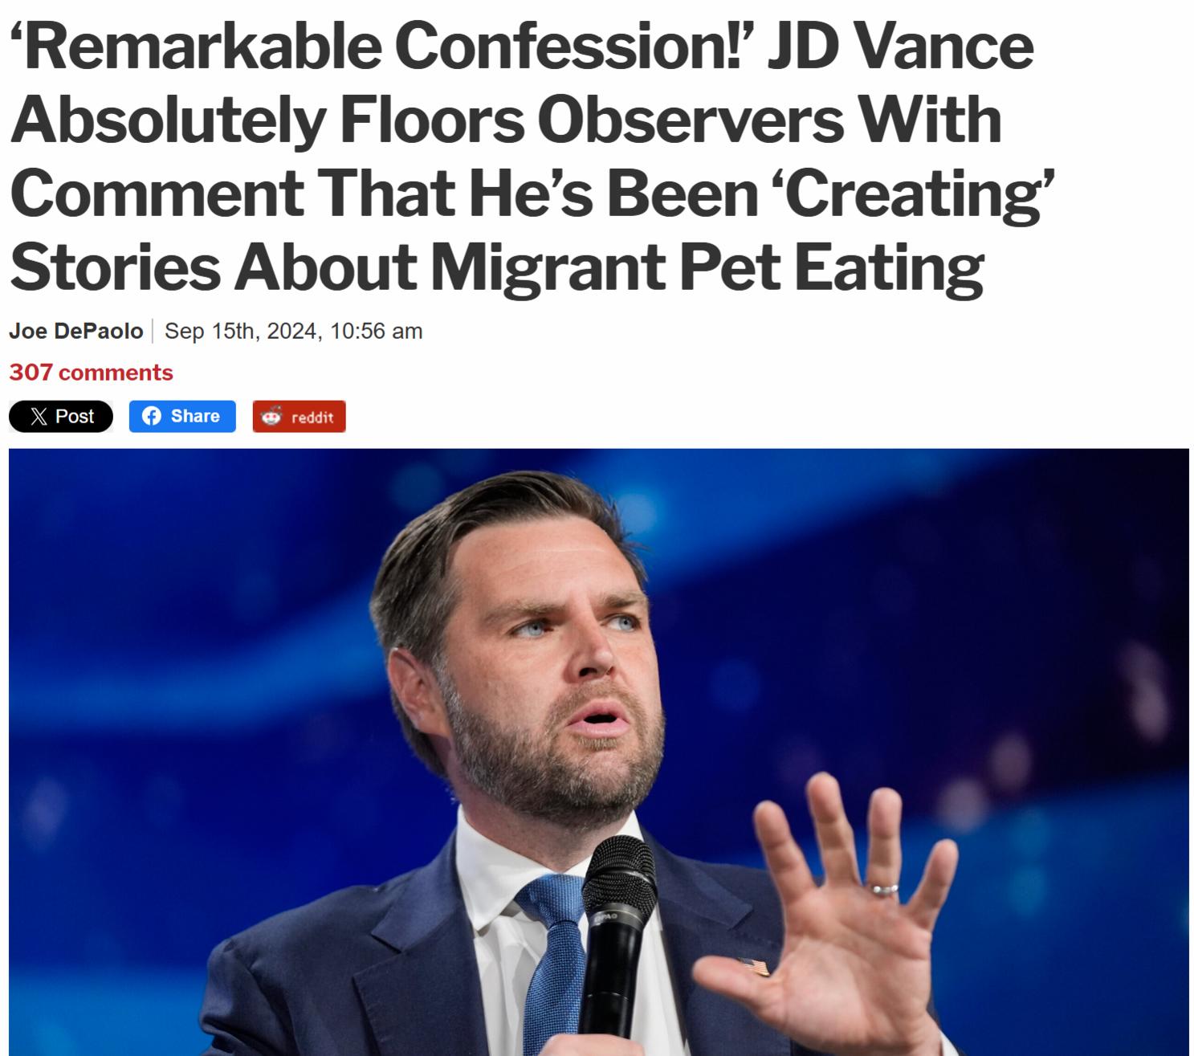Click the Facebook logo on the Share button
The image size is (1194, 1056).
point(151,416)
